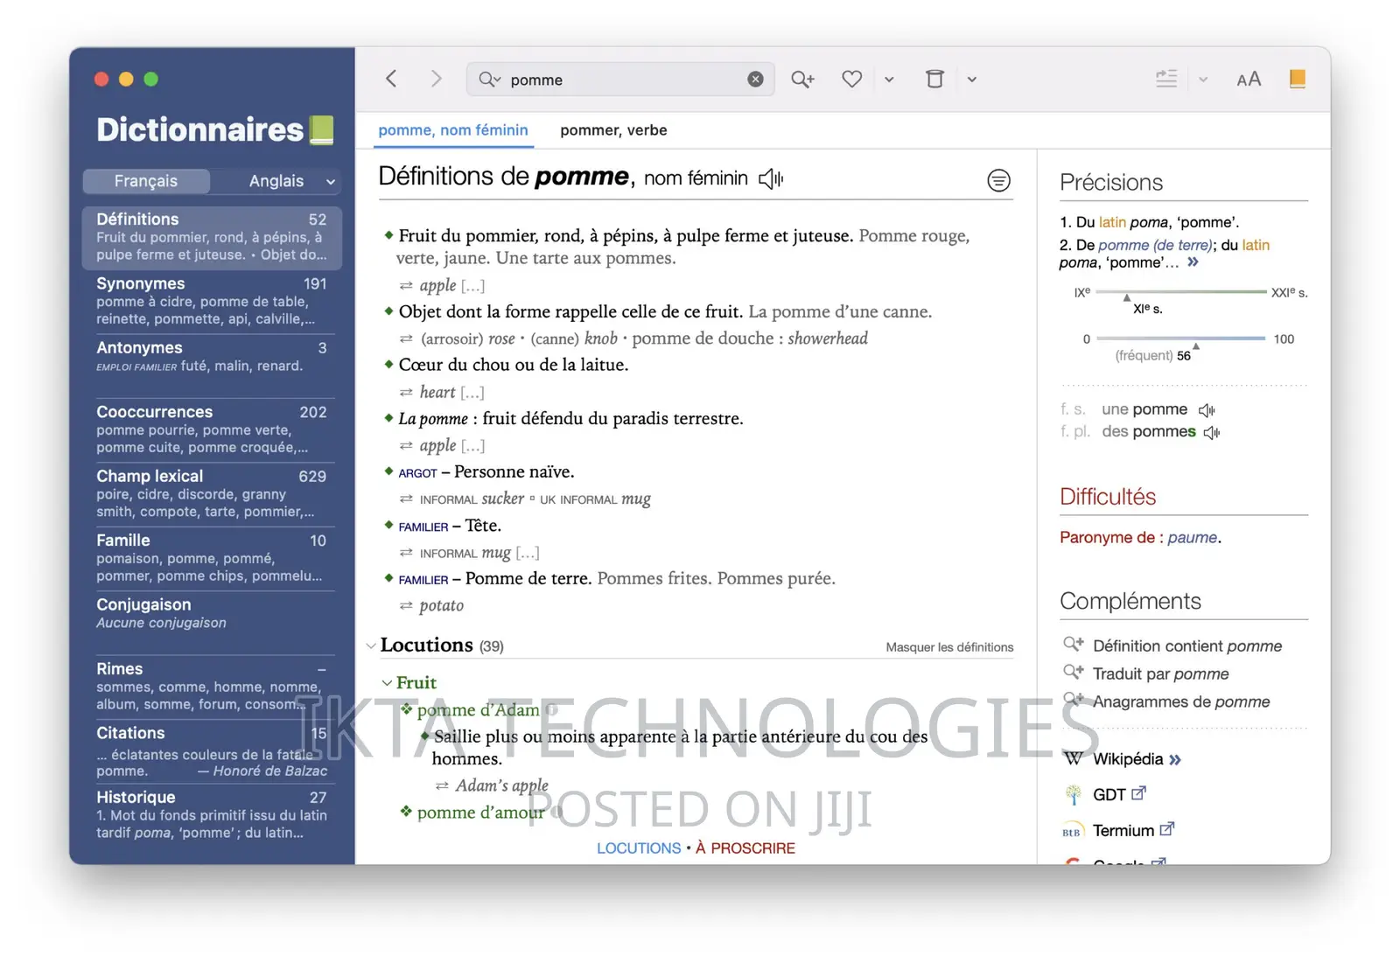This screenshot has width=1400, height=956.
Task: Select the pommer, verbe tab
Action: click(613, 130)
